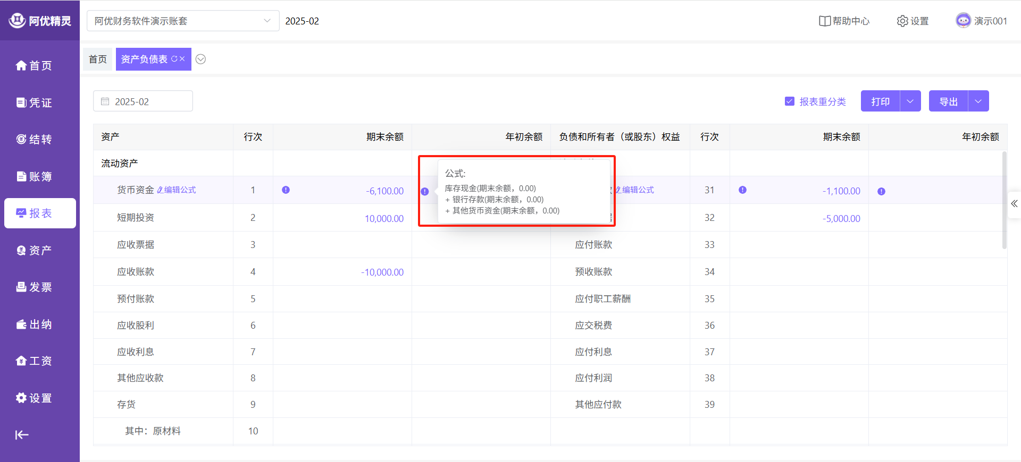Toggle the 报表重分类 checkbox
The image size is (1021, 462).
tap(790, 101)
